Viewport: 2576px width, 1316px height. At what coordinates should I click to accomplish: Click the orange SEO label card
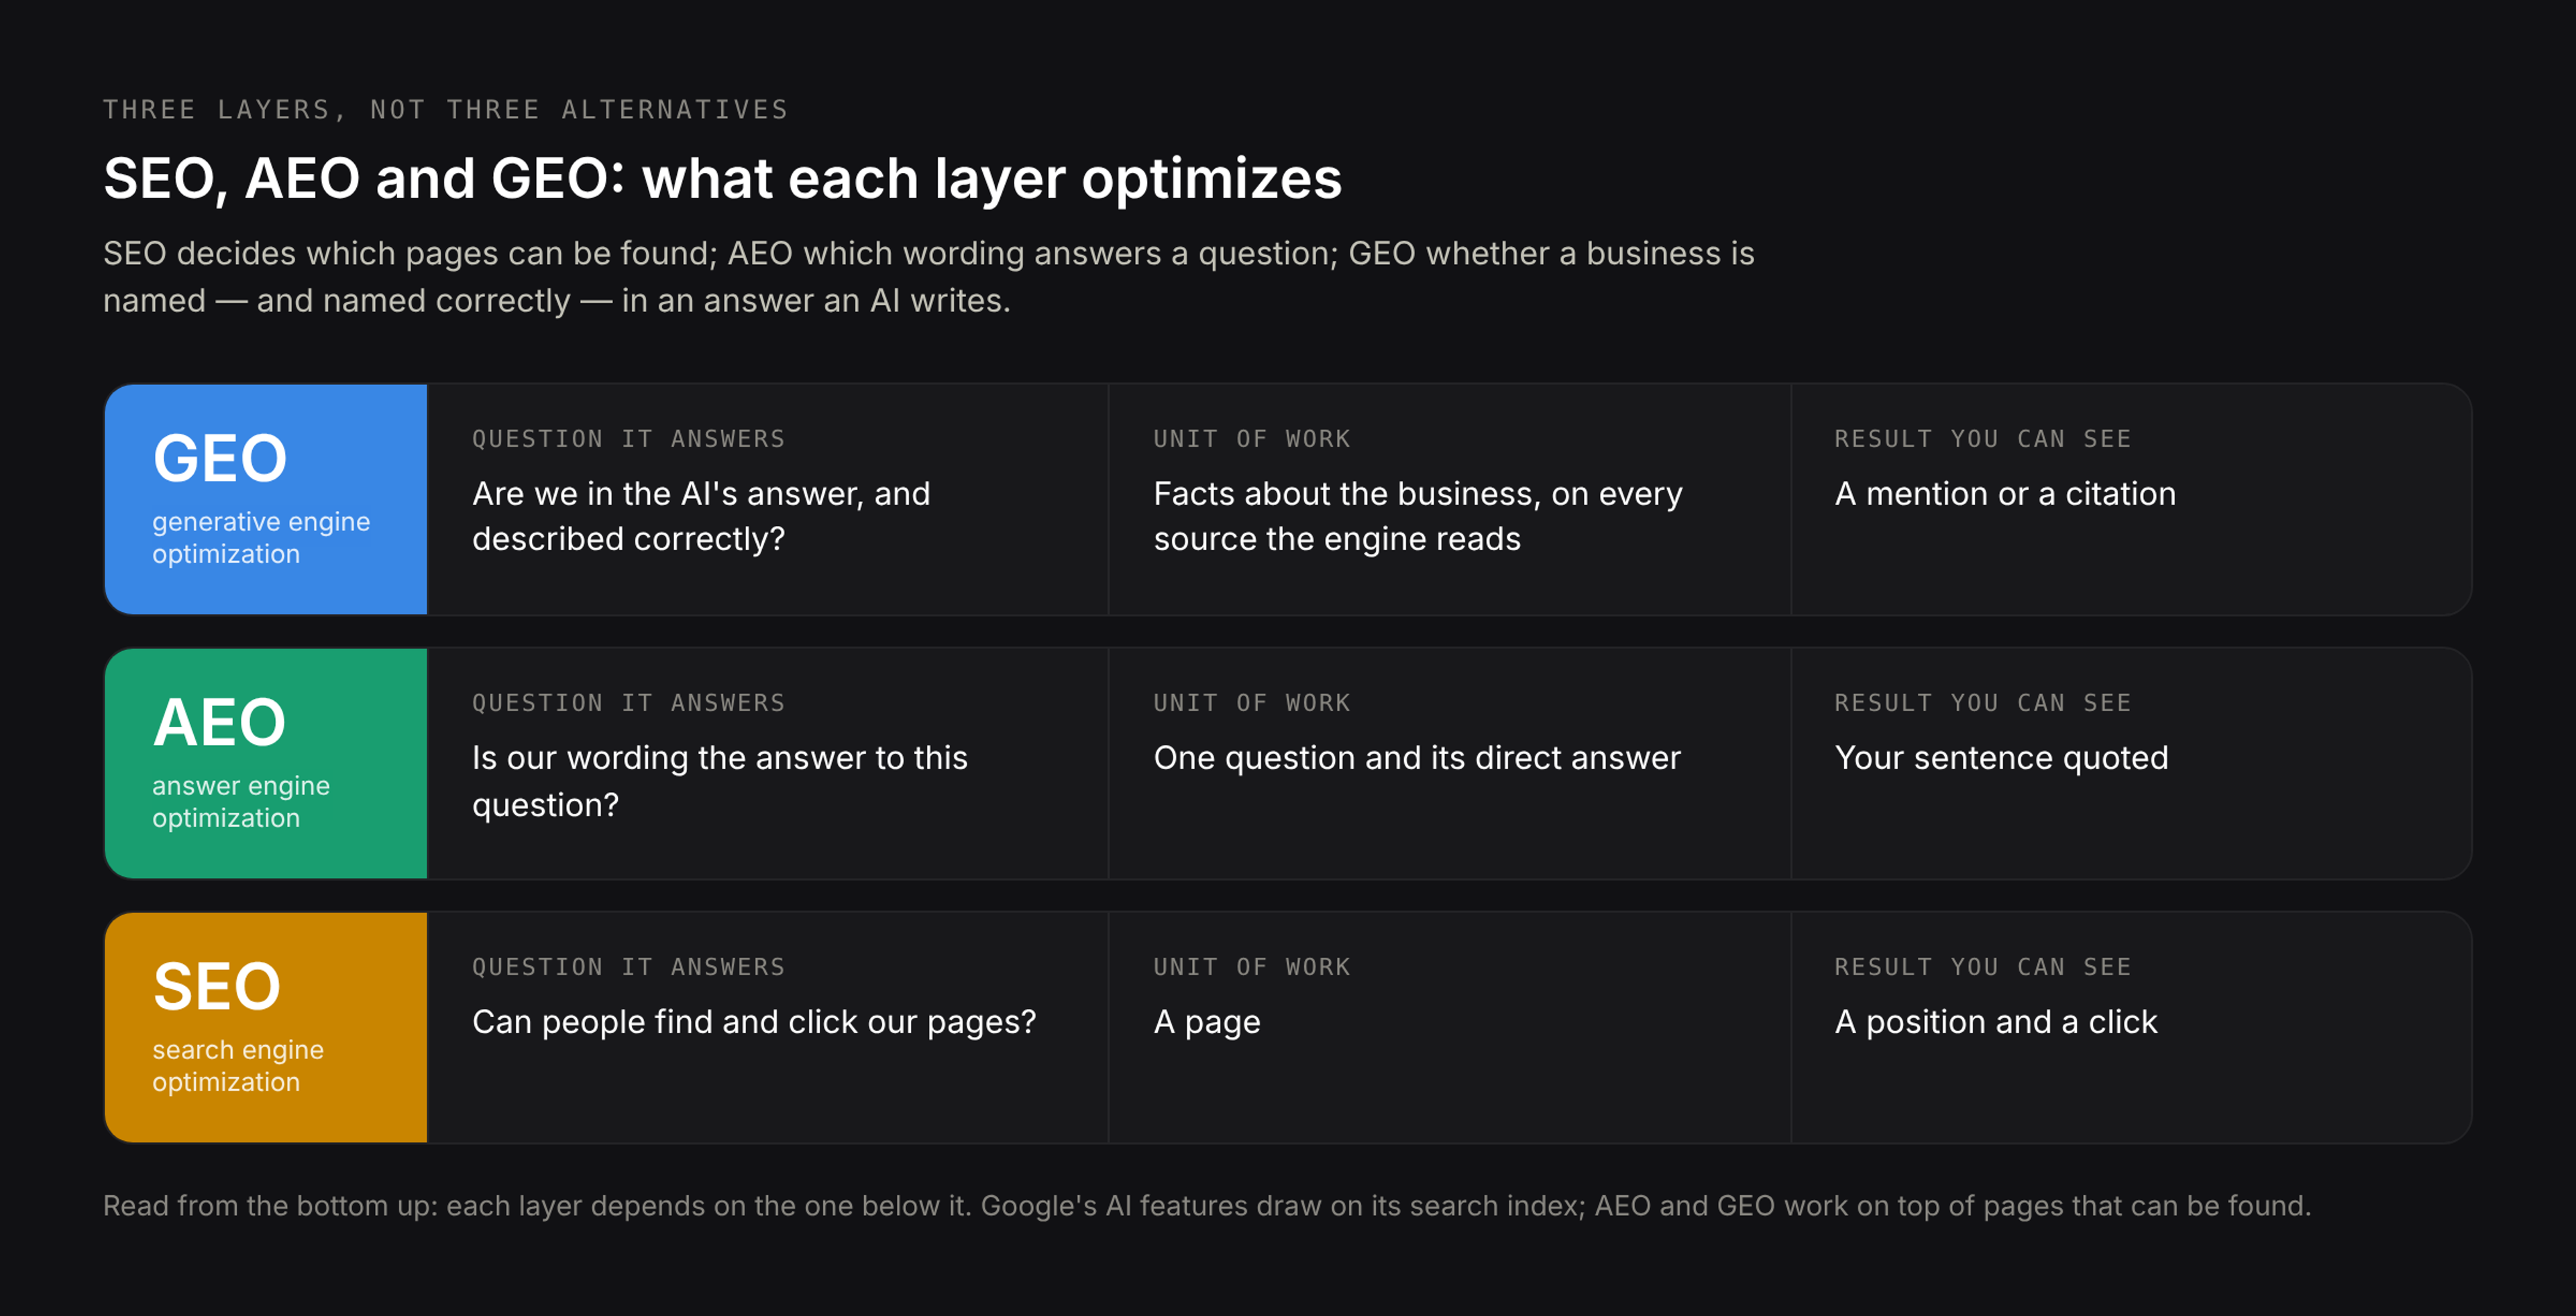[266, 1027]
